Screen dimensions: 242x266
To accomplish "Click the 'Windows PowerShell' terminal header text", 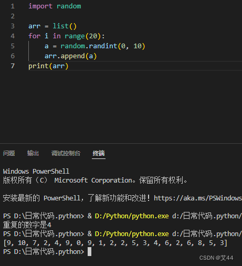I will coord(36,172).
